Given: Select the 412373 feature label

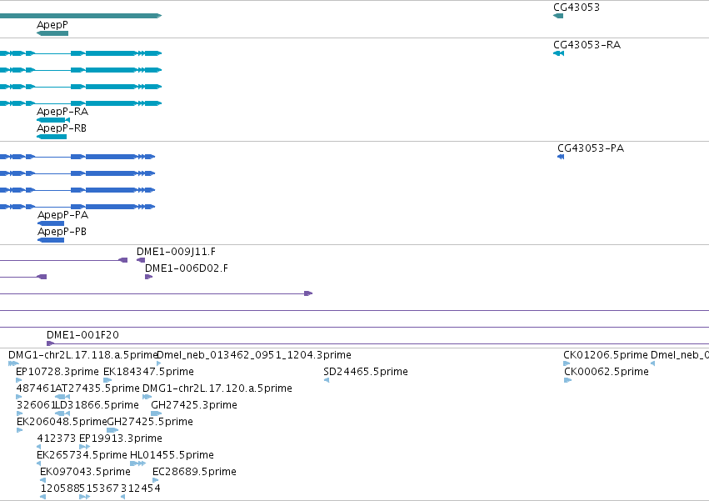Looking at the screenshot, I should (57, 438).
